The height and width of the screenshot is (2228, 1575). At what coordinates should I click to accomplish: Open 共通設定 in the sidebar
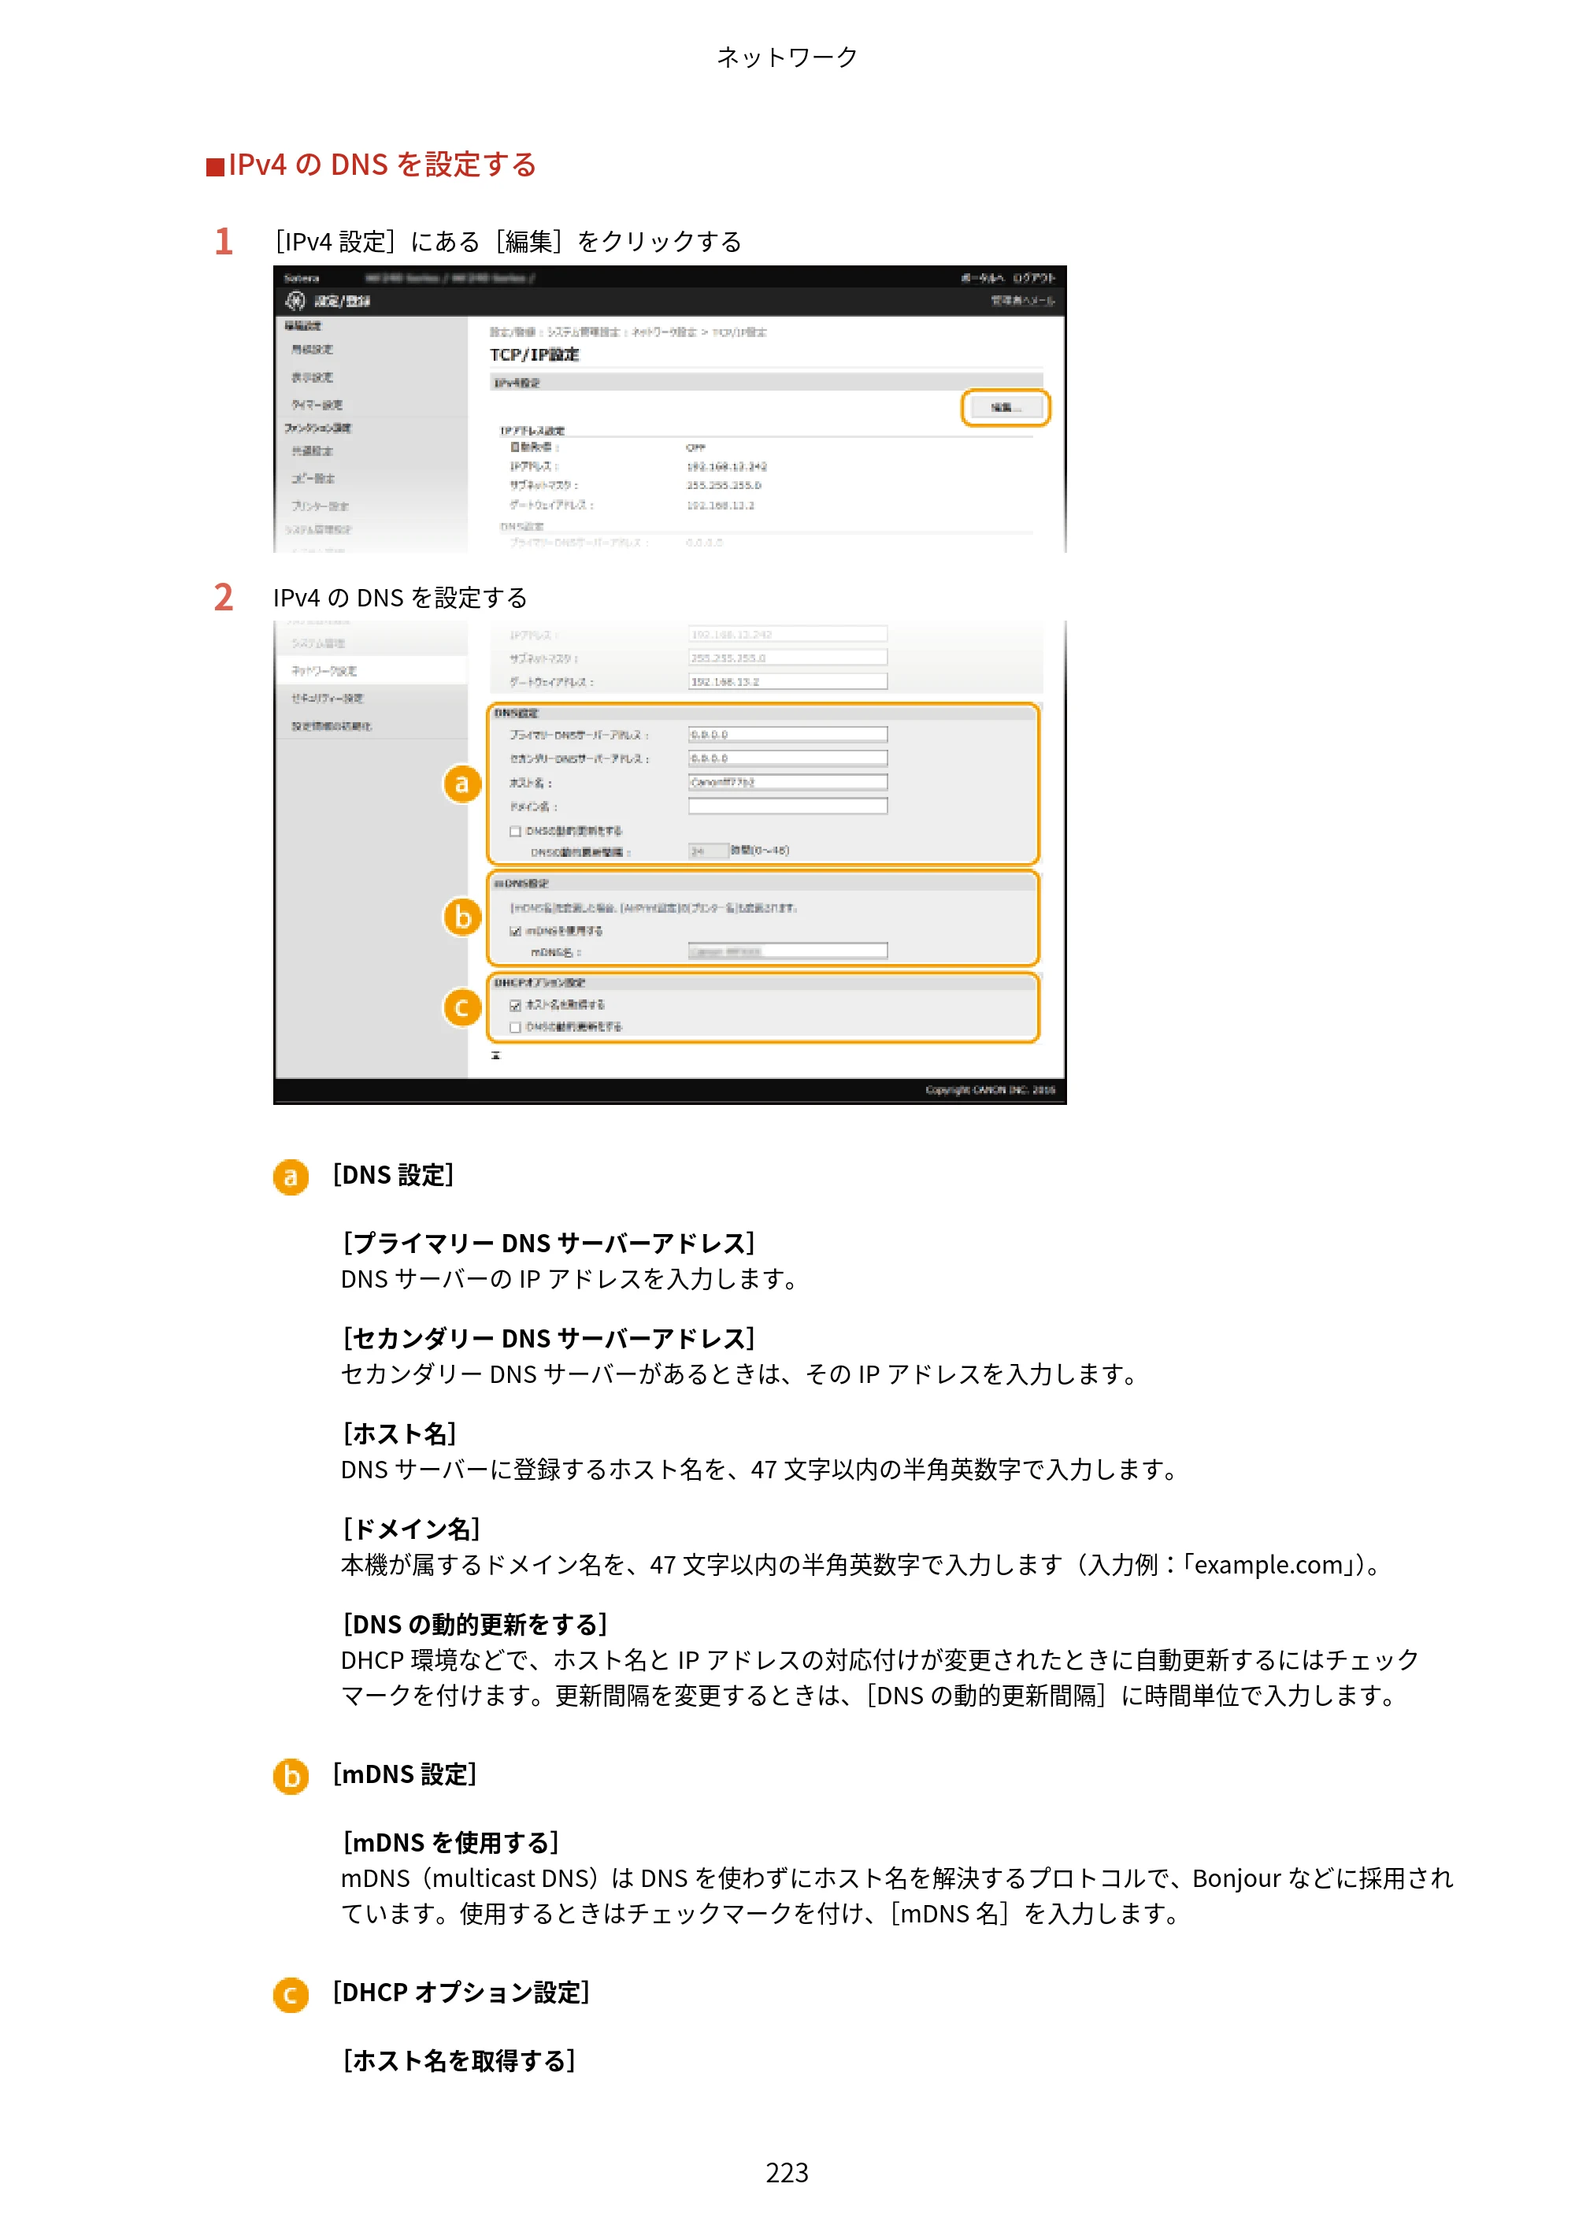[313, 451]
